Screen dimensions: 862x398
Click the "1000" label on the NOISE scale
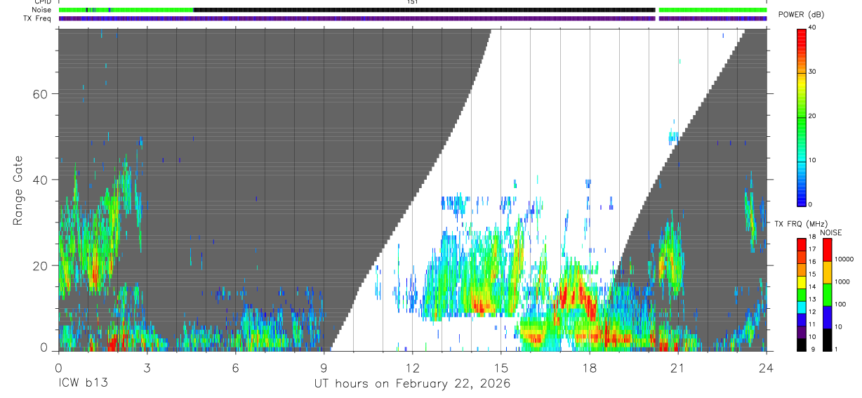click(842, 281)
